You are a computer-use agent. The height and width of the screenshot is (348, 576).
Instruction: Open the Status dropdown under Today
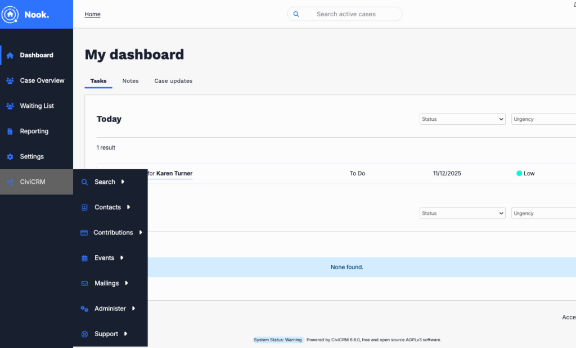pyautogui.click(x=462, y=119)
